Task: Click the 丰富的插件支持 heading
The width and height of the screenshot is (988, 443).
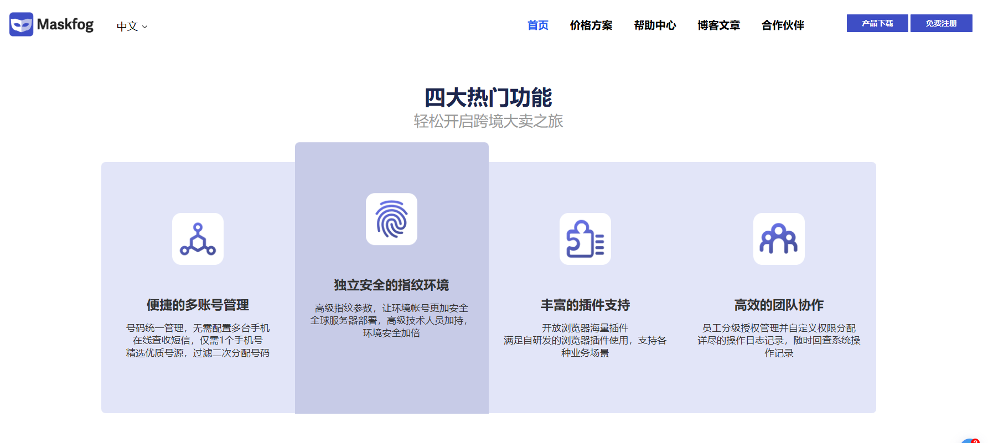Action: (x=585, y=305)
